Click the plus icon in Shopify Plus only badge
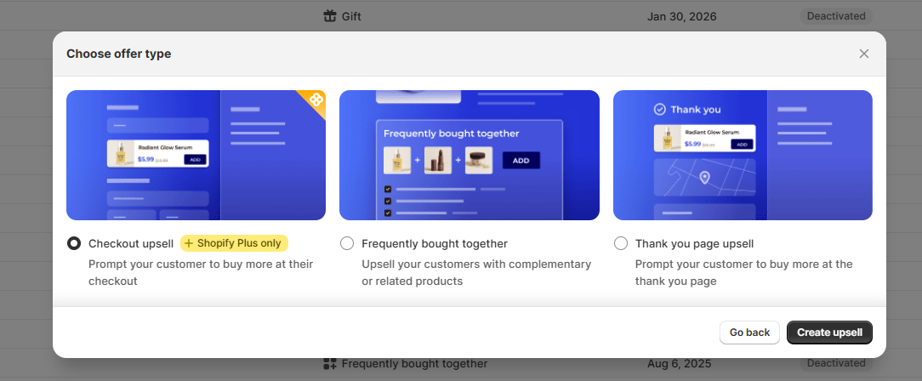Screen dimensions: 922x381 point(189,243)
